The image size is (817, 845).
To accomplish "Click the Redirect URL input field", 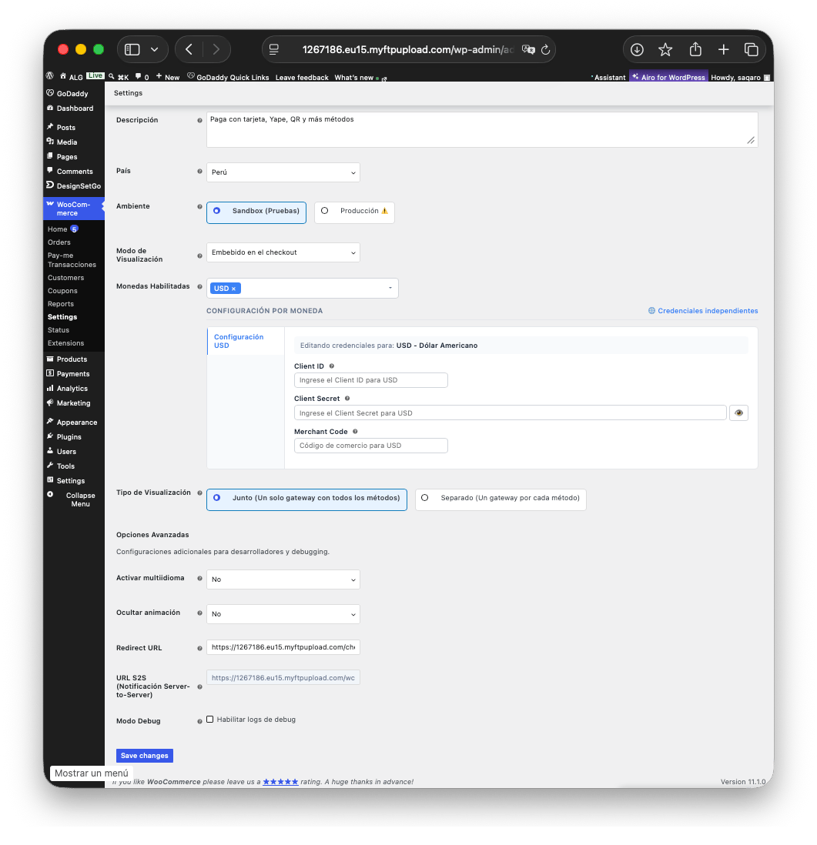I will point(283,647).
